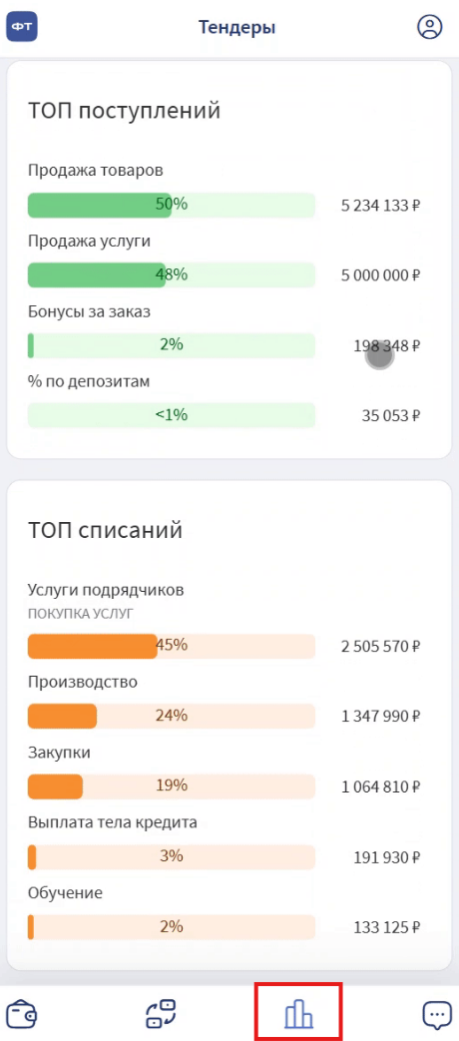Click the 5 234 133 ₽ amount
This screenshot has width=459, height=1041.
(381, 206)
